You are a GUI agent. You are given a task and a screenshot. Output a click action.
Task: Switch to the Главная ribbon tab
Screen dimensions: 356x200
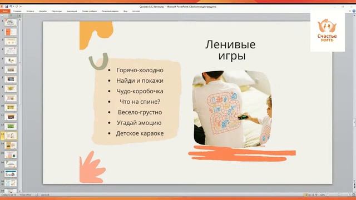coord(17,11)
